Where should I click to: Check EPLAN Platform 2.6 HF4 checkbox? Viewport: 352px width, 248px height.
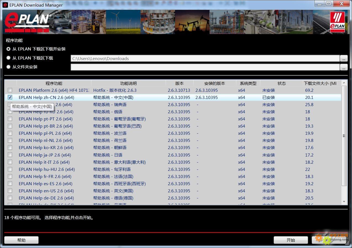click(x=10, y=90)
